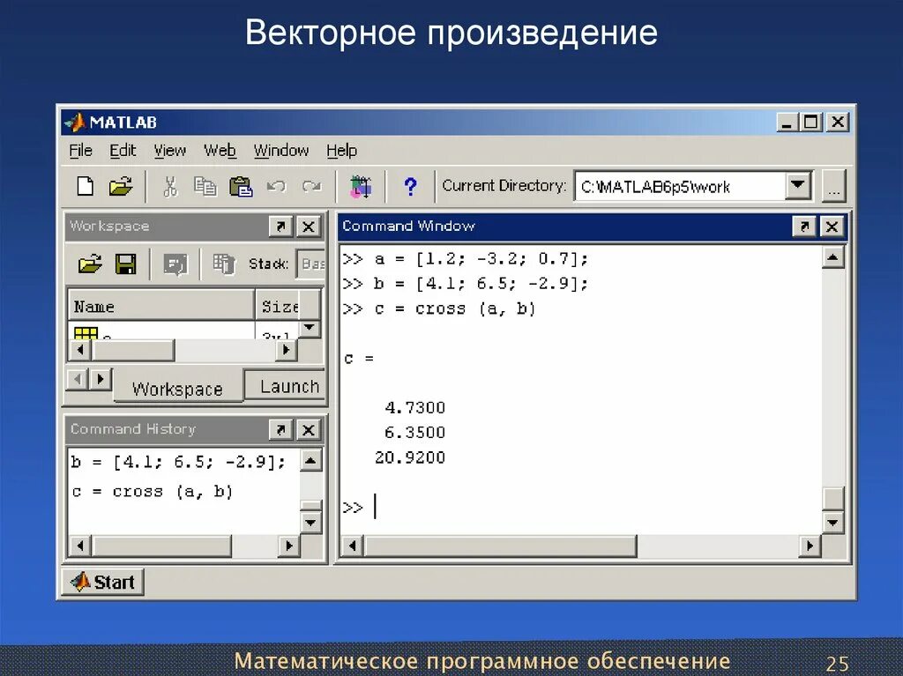Open the Edit menu
Image resolution: width=903 pixels, height=676 pixels.
pyautogui.click(x=123, y=151)
